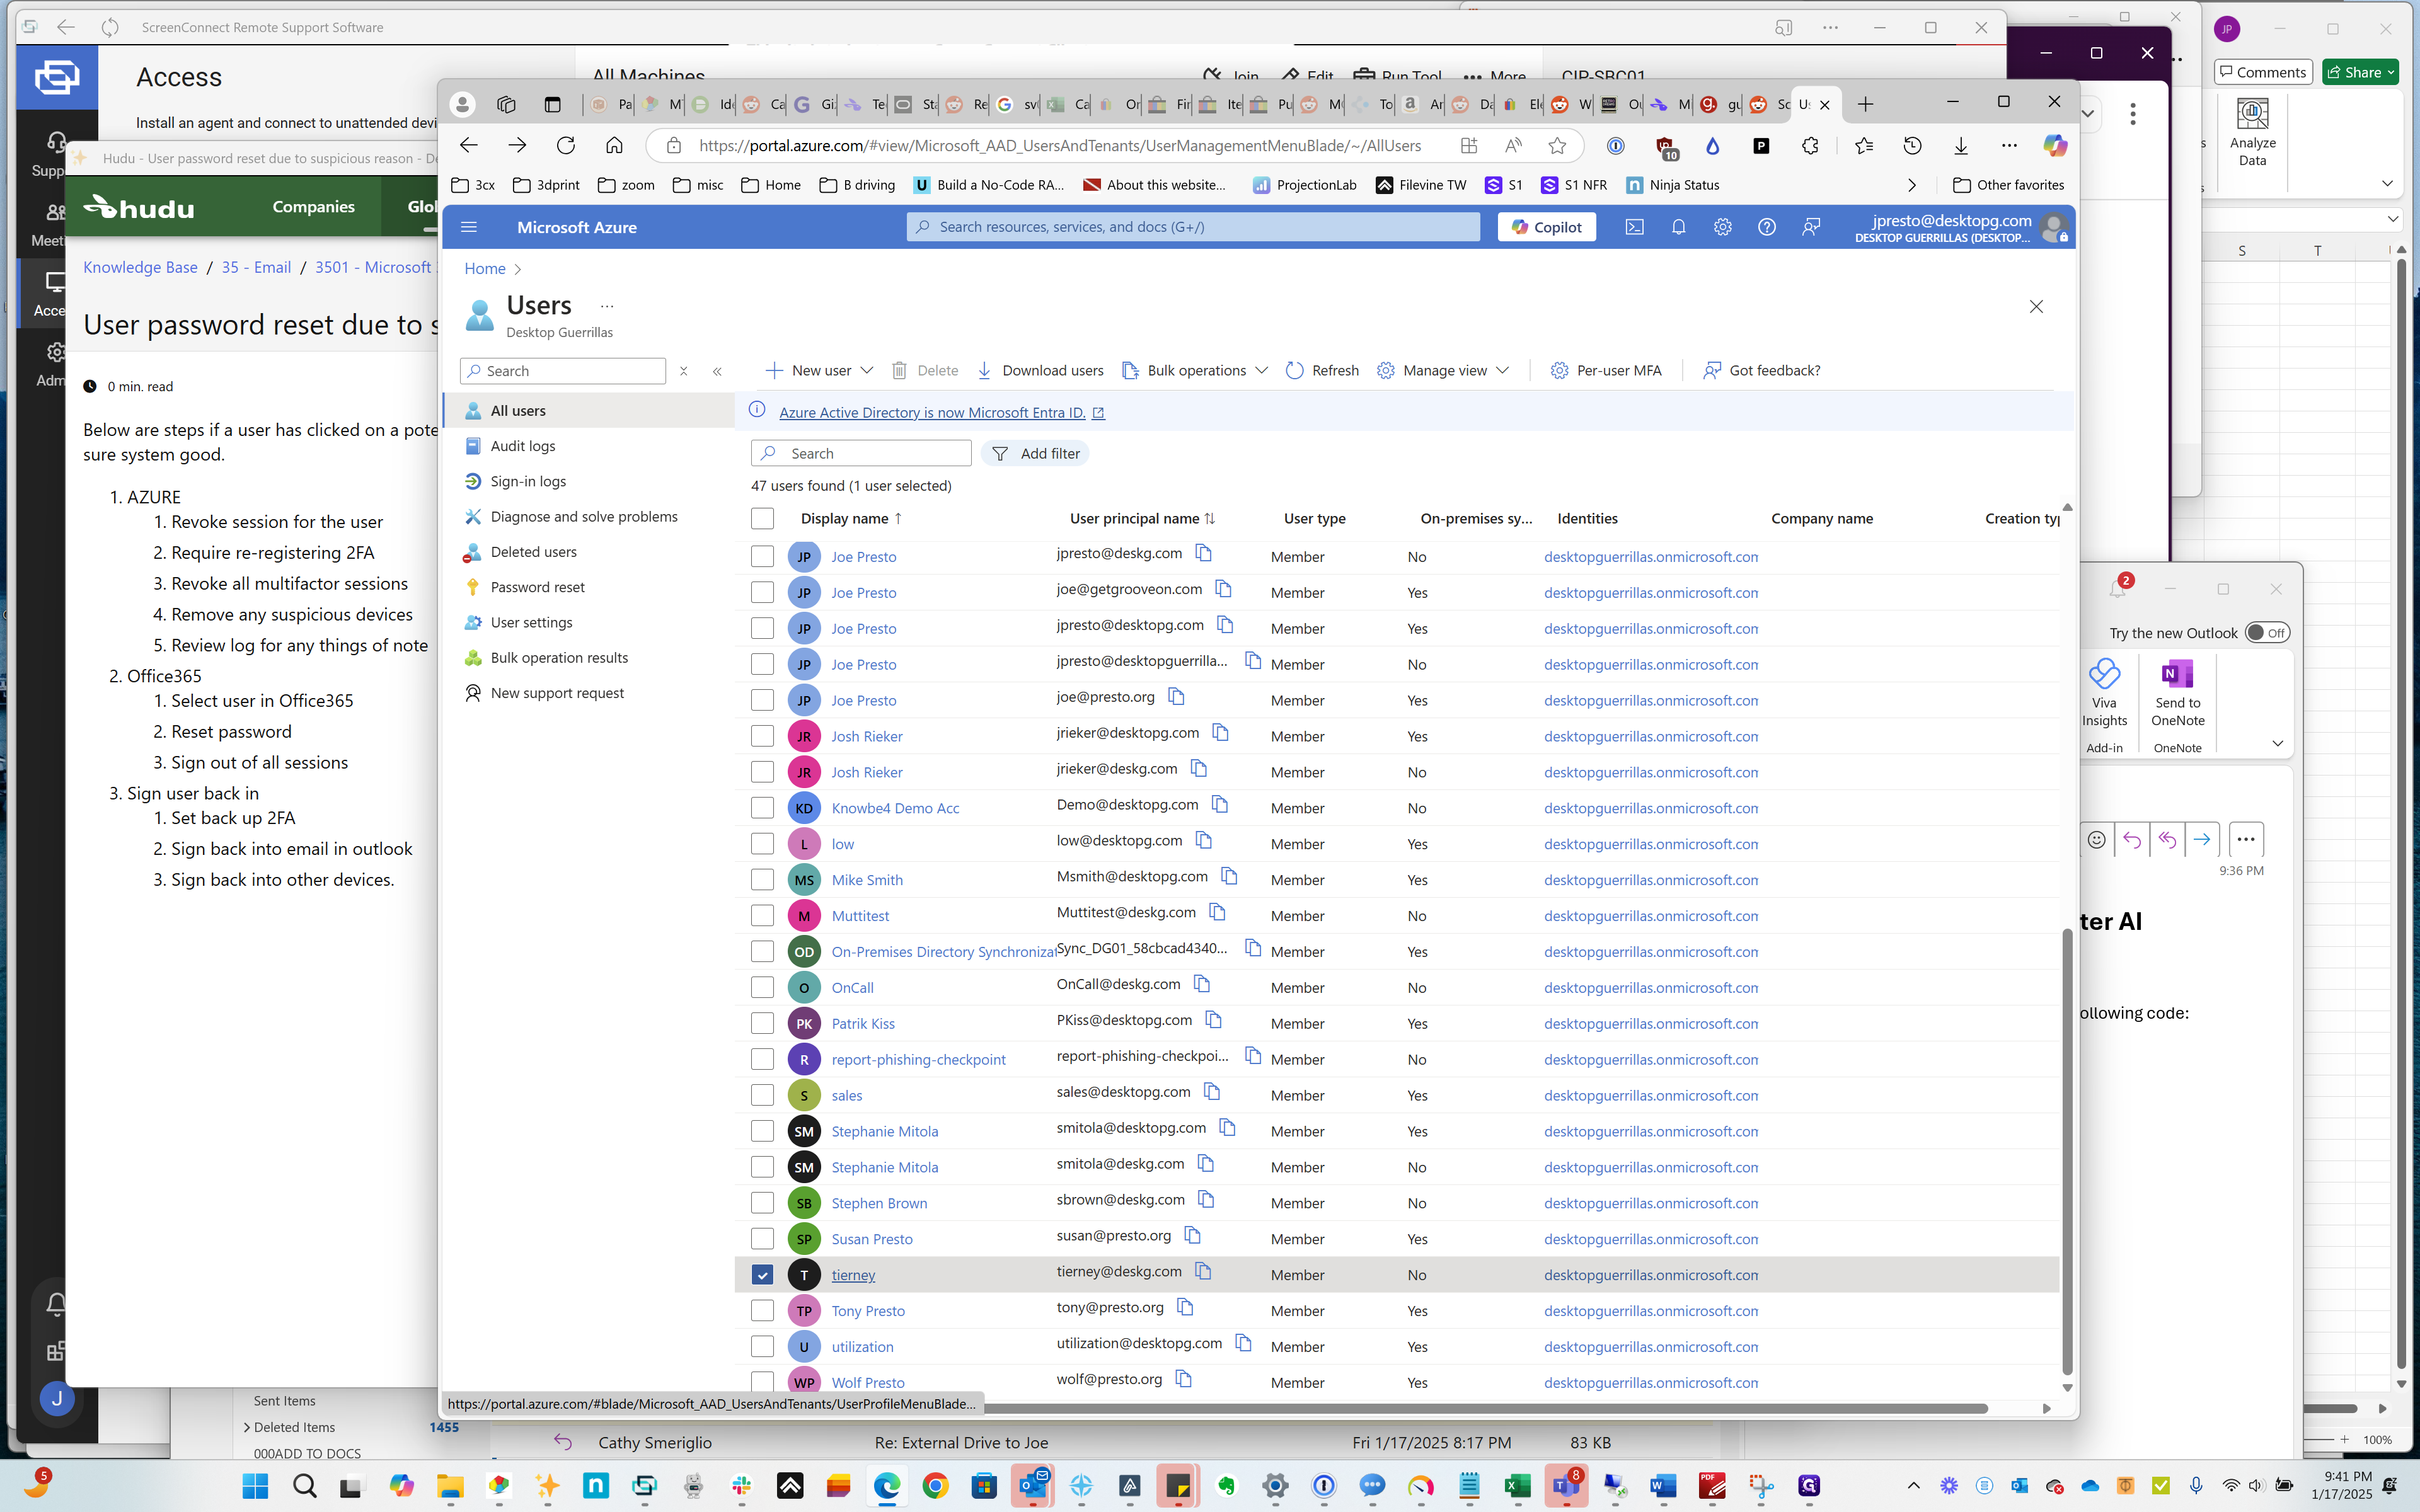Click Edge home button
Viewport: 2420px width, 1512px height.
click(x=614, y=146)
